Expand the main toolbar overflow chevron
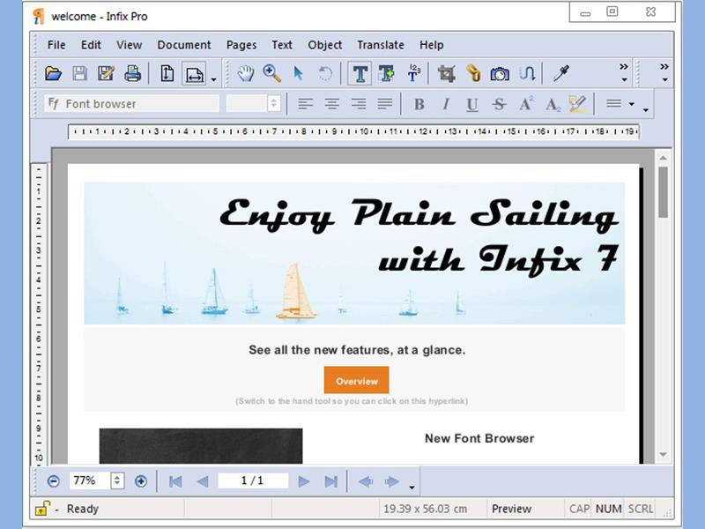705x529 pixels. click(x=624, y=72)
